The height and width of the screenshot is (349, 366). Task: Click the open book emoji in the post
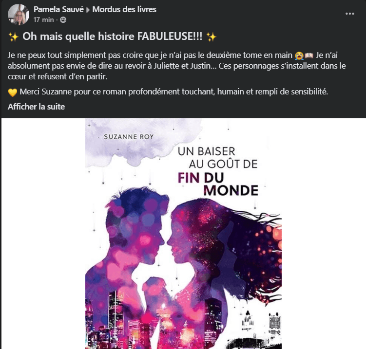[309, 55]
